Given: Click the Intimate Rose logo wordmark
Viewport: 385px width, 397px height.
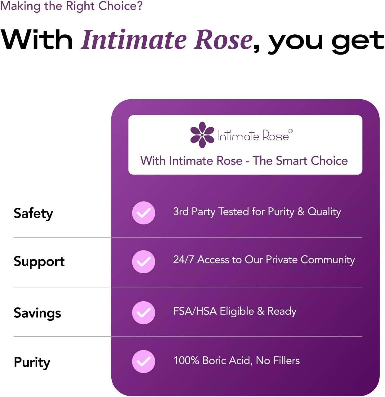Looking at the screenshot, I should tap(253, 136).
